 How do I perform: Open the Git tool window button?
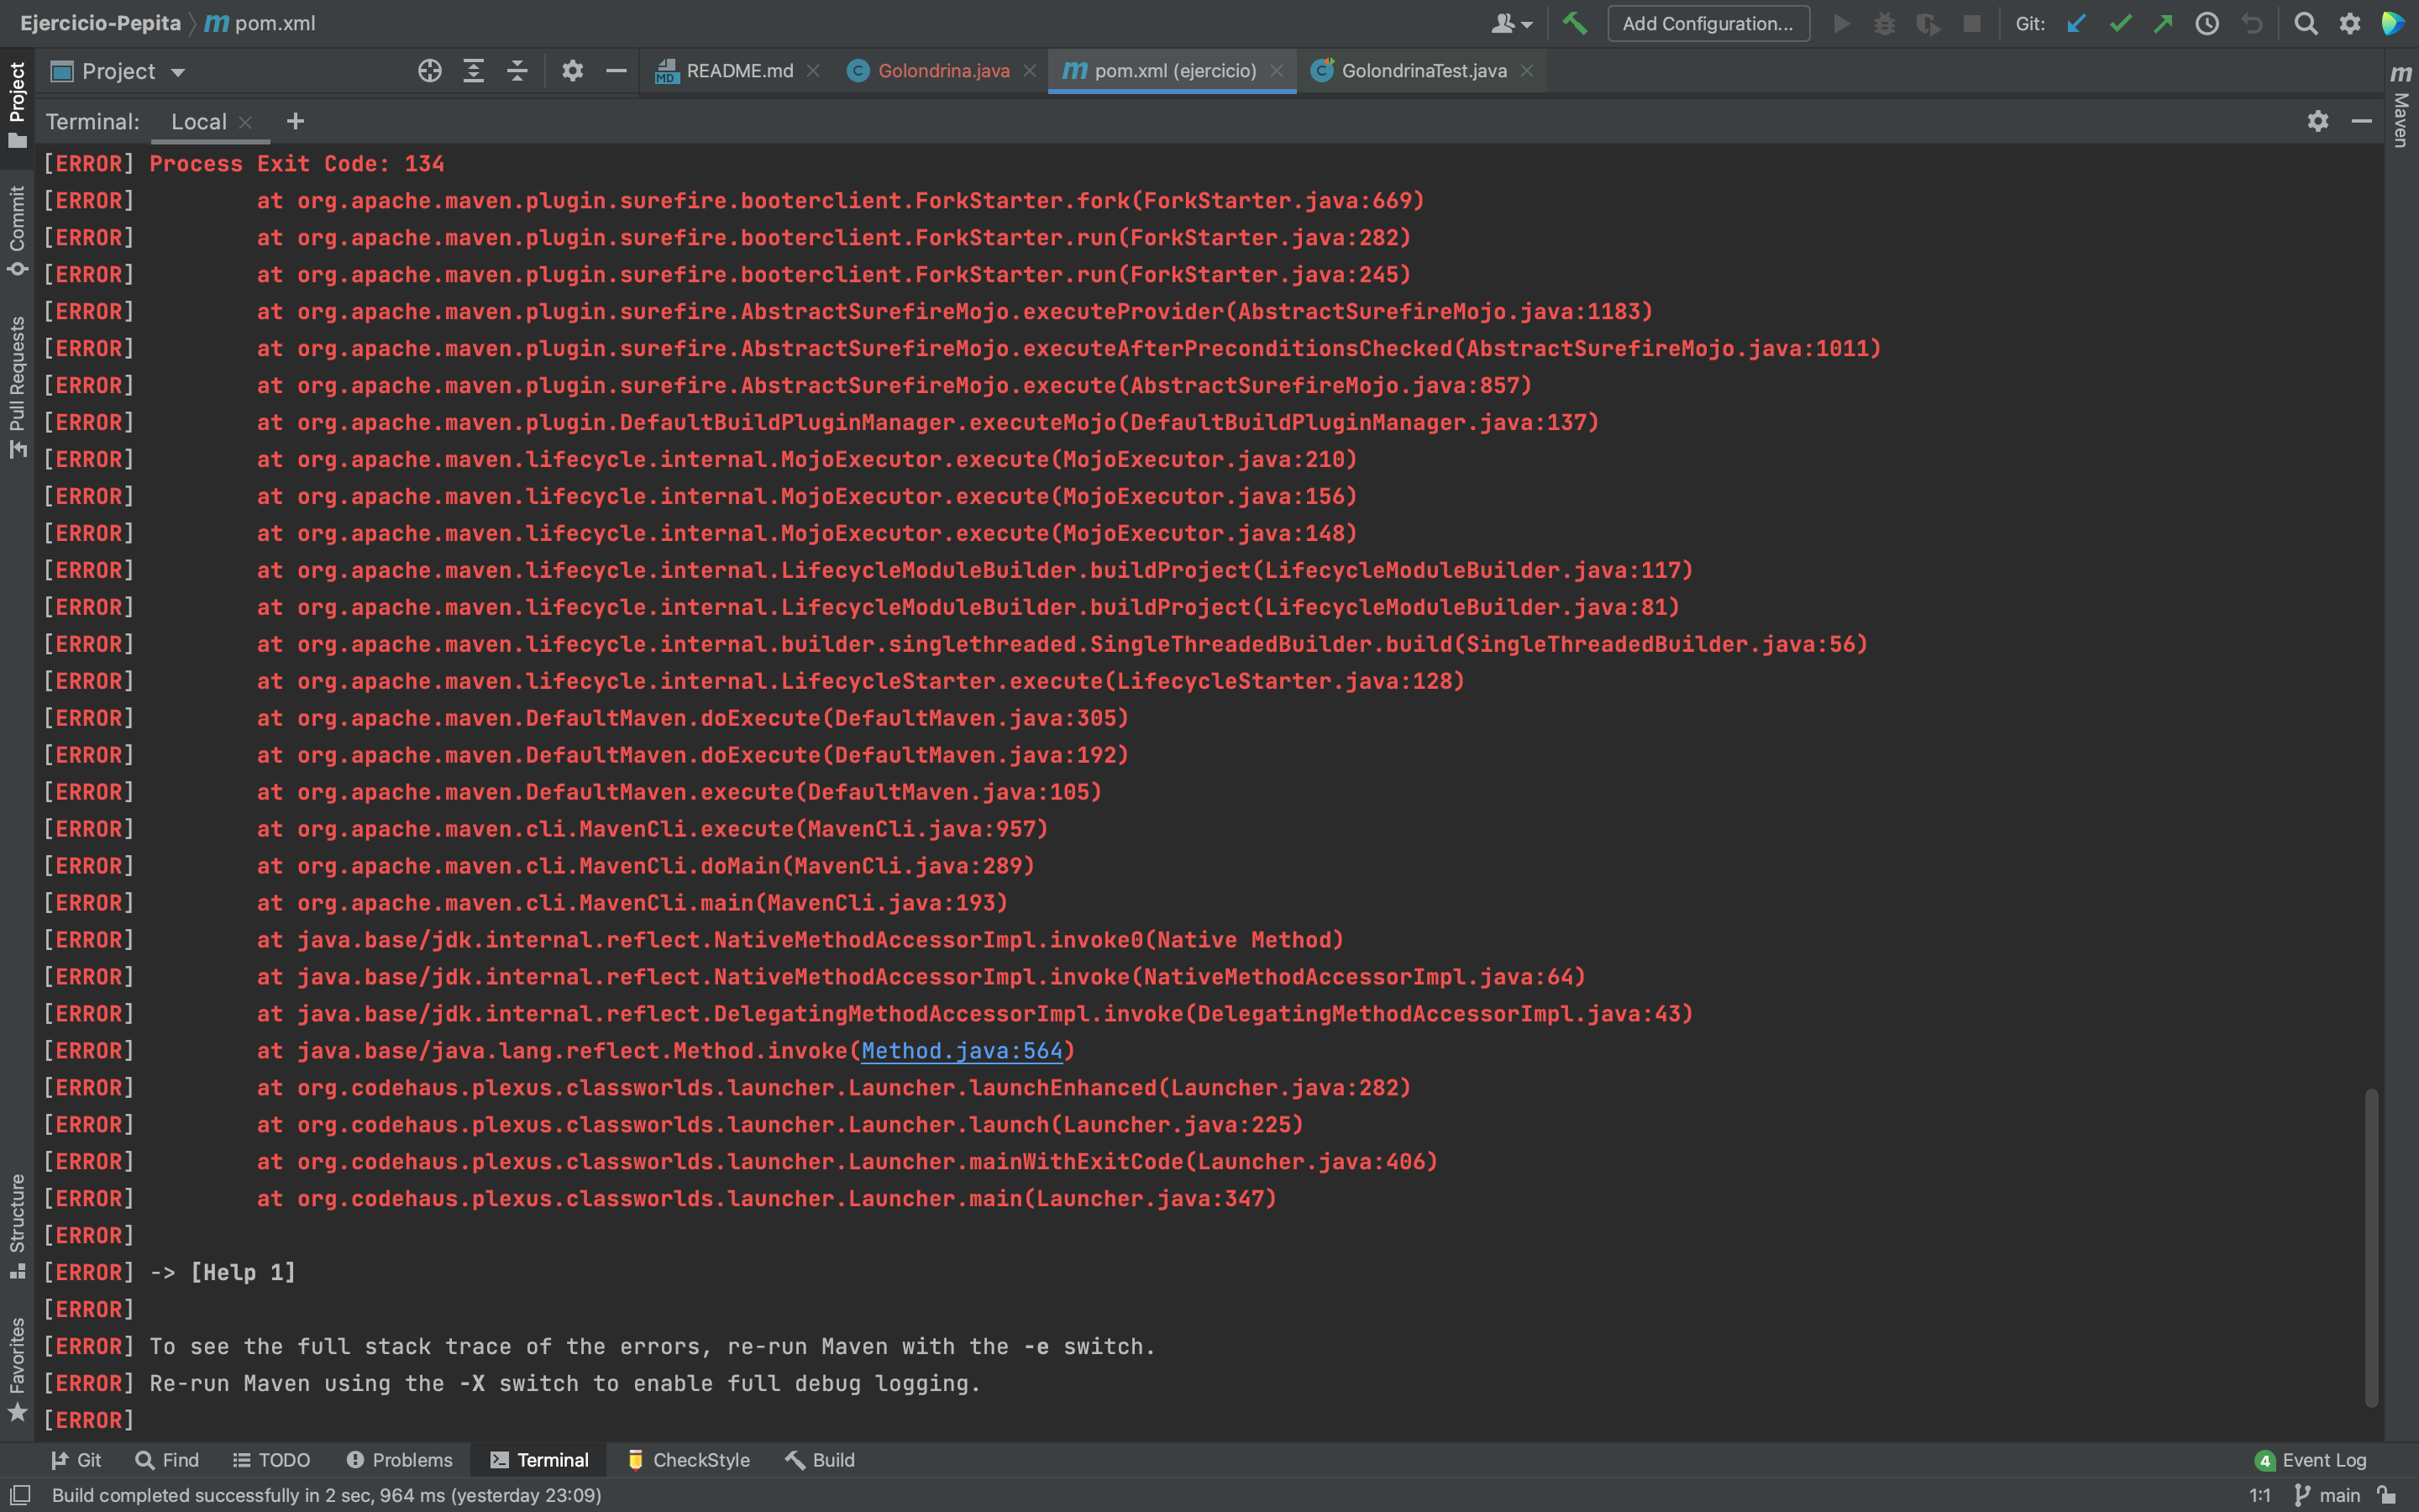[x=76, y=1460]
